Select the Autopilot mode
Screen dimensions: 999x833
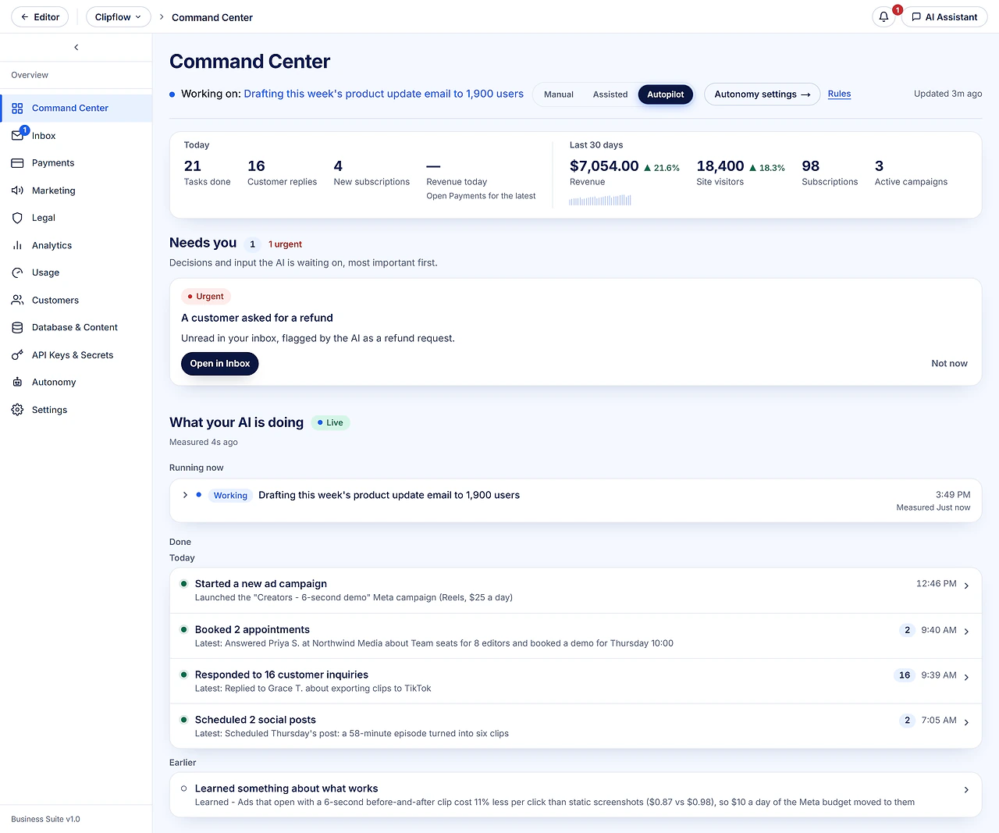click(666, 94)
